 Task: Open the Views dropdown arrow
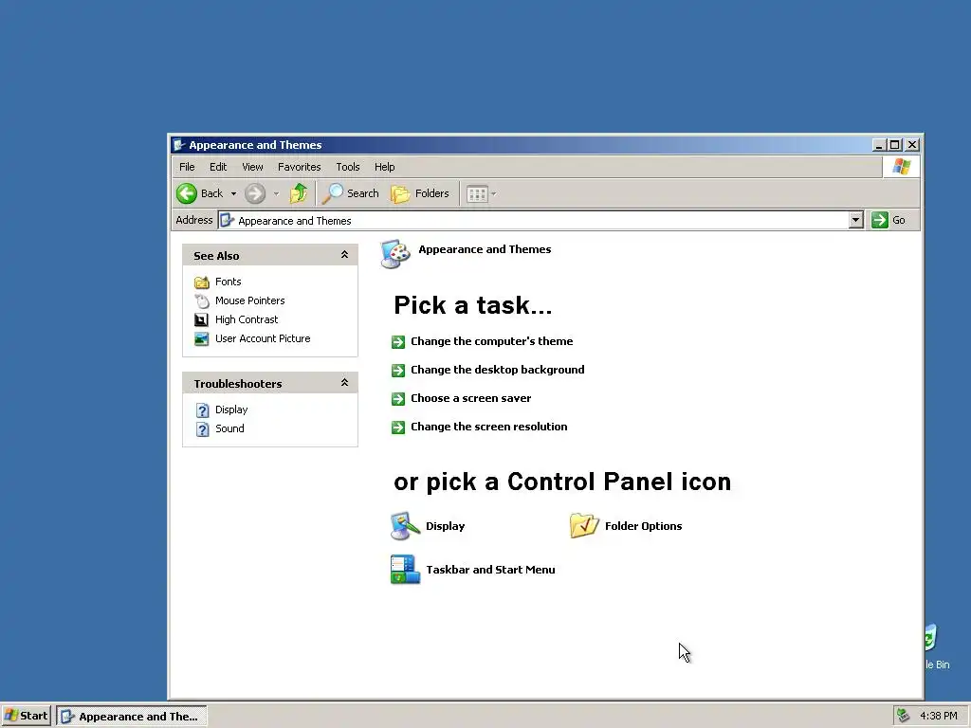click(x=493, y=193)
